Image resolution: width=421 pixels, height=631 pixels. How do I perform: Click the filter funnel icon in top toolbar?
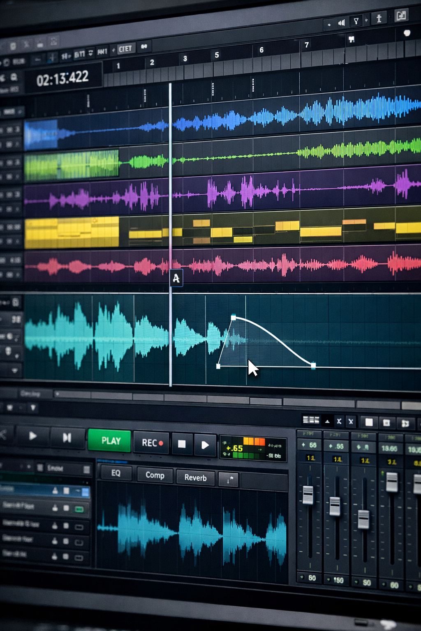pos(356,21)
